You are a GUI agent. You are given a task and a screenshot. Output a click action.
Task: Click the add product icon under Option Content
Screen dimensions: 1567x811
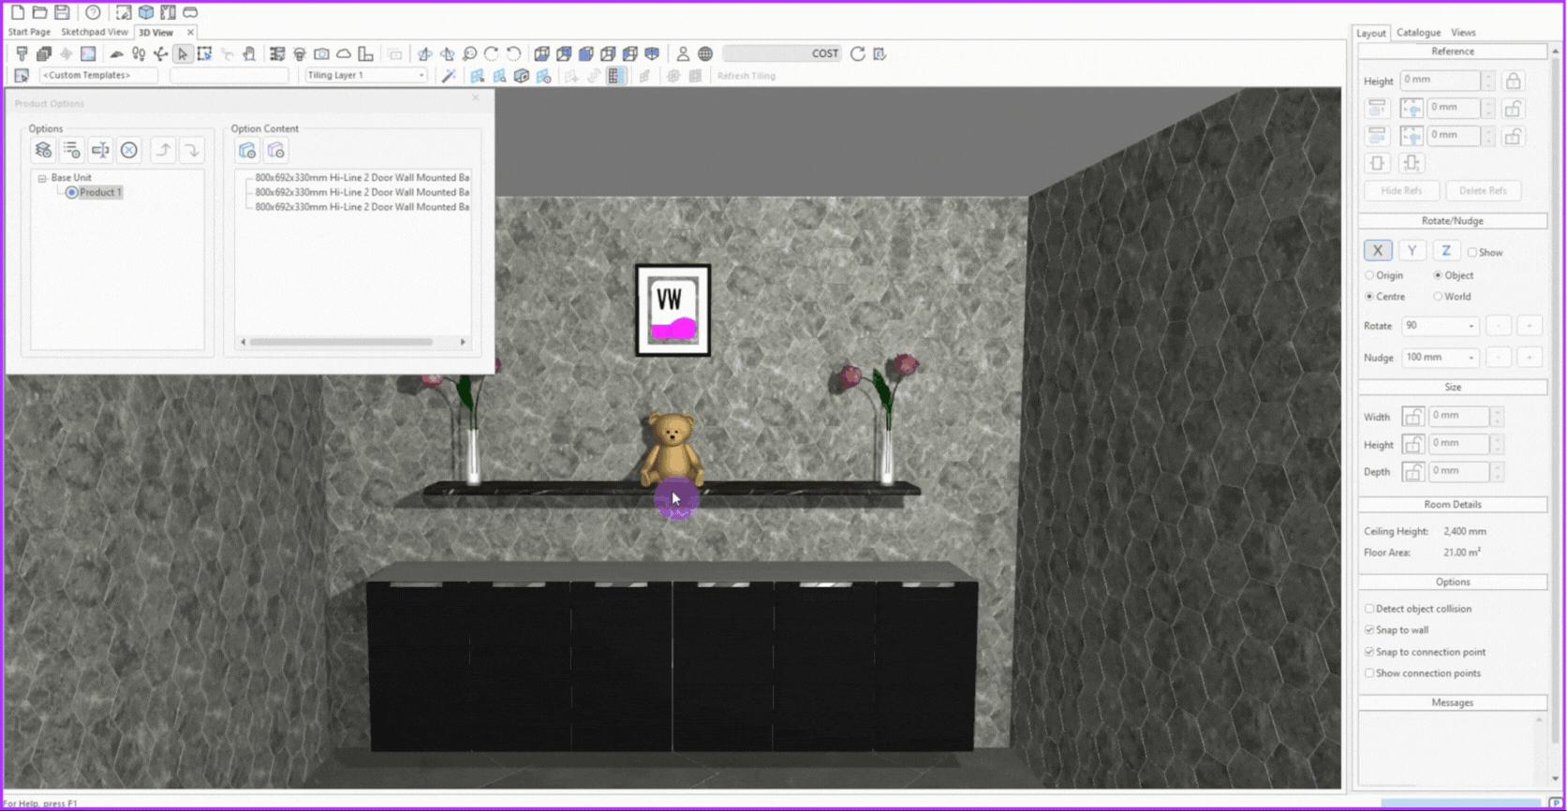247,151
